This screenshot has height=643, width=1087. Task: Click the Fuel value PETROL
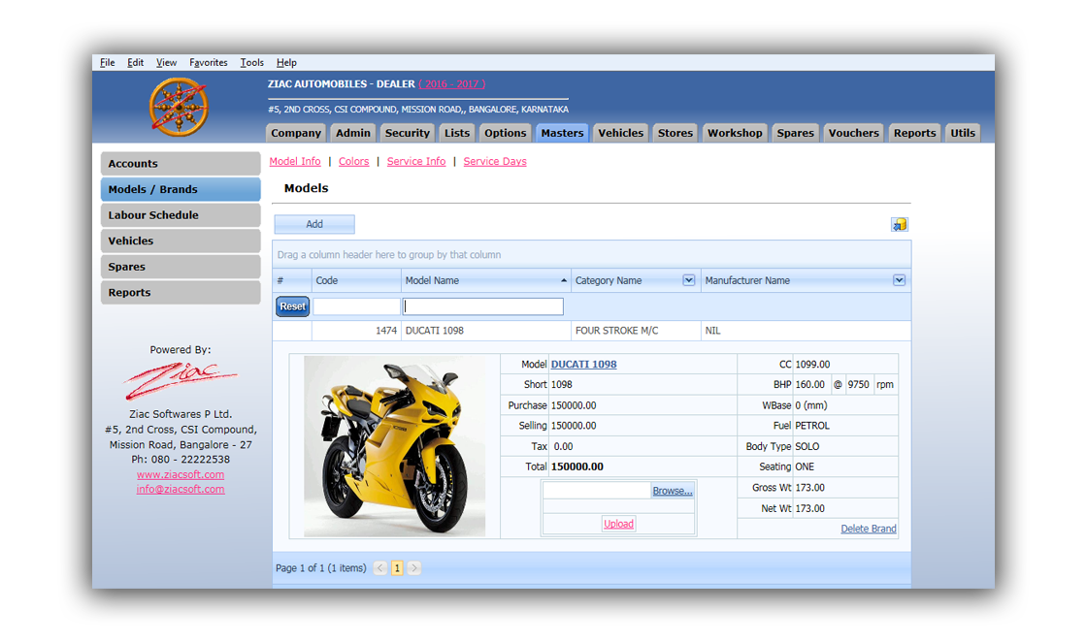coord(812,426)
